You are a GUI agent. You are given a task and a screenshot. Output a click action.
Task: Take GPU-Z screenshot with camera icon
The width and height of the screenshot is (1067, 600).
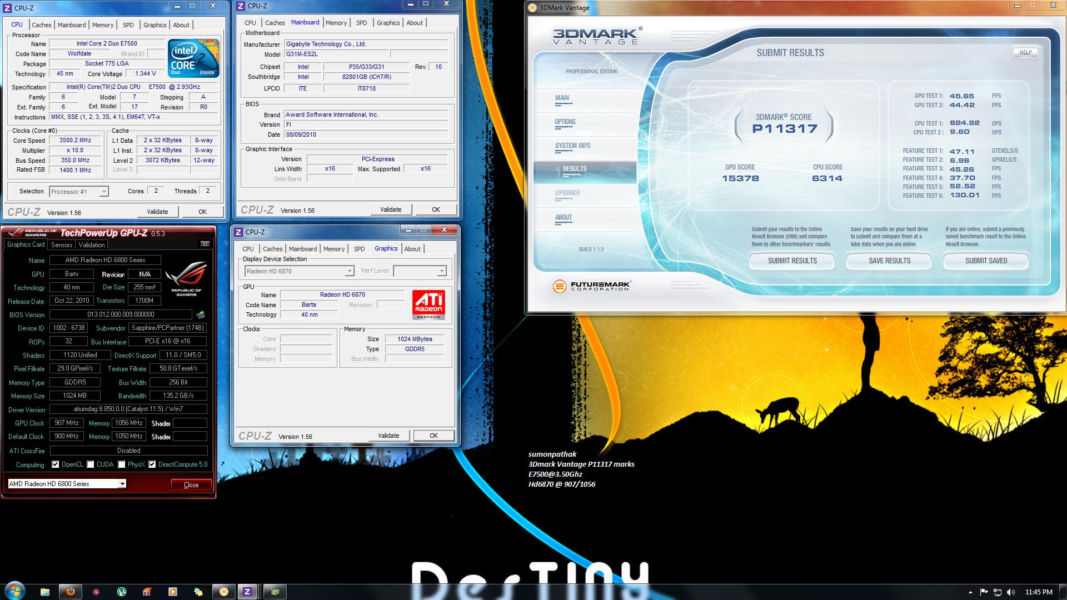click(x=205, y=244)
